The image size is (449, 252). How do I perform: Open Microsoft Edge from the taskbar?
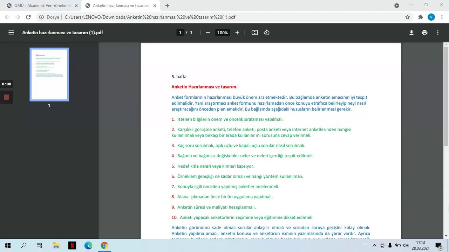88,245
